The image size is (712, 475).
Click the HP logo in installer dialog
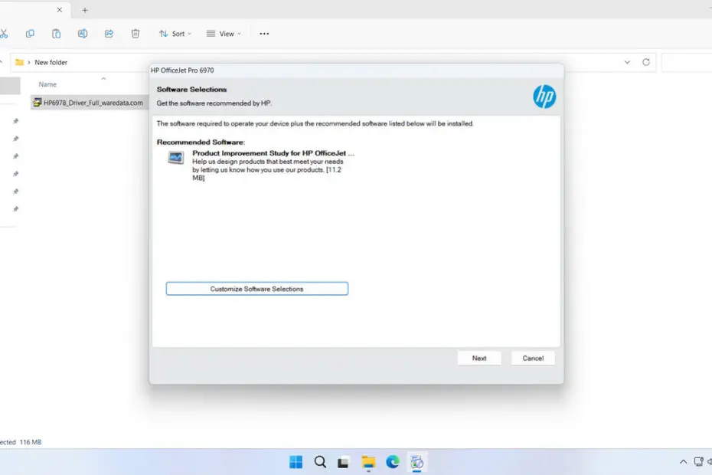tap(544, 97)
